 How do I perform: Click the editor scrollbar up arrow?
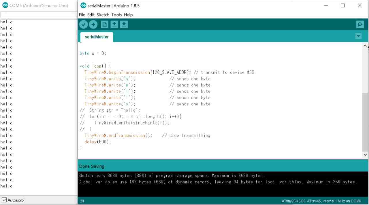(x=365, y=46)
